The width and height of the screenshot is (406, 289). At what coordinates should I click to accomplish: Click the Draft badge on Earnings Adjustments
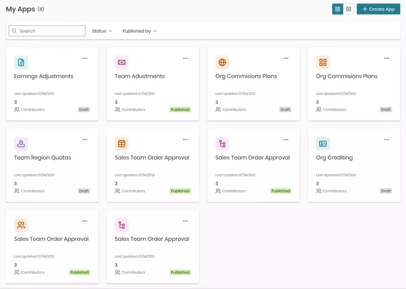pyautogui.click(x=84, y=110)
